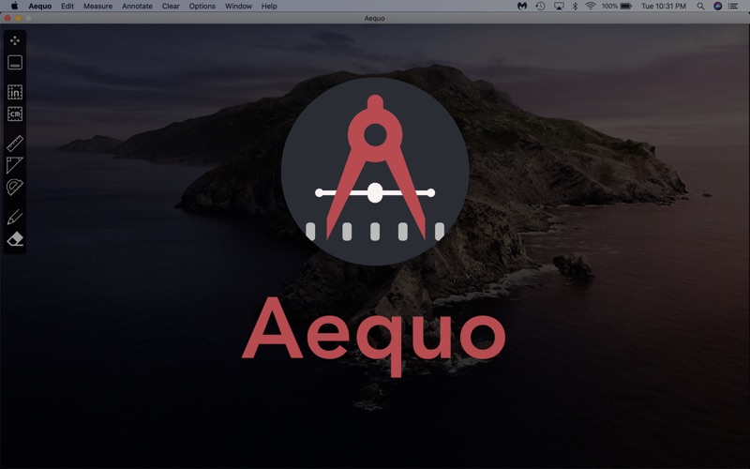Open AirPlay display menu icon
This screenshot has width=750, height=469.
(559, 7)
